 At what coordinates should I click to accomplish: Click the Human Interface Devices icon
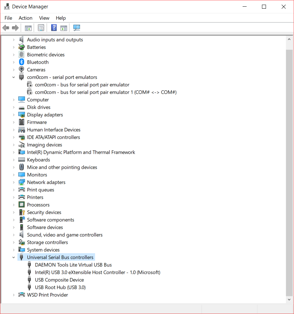point(21,130)
